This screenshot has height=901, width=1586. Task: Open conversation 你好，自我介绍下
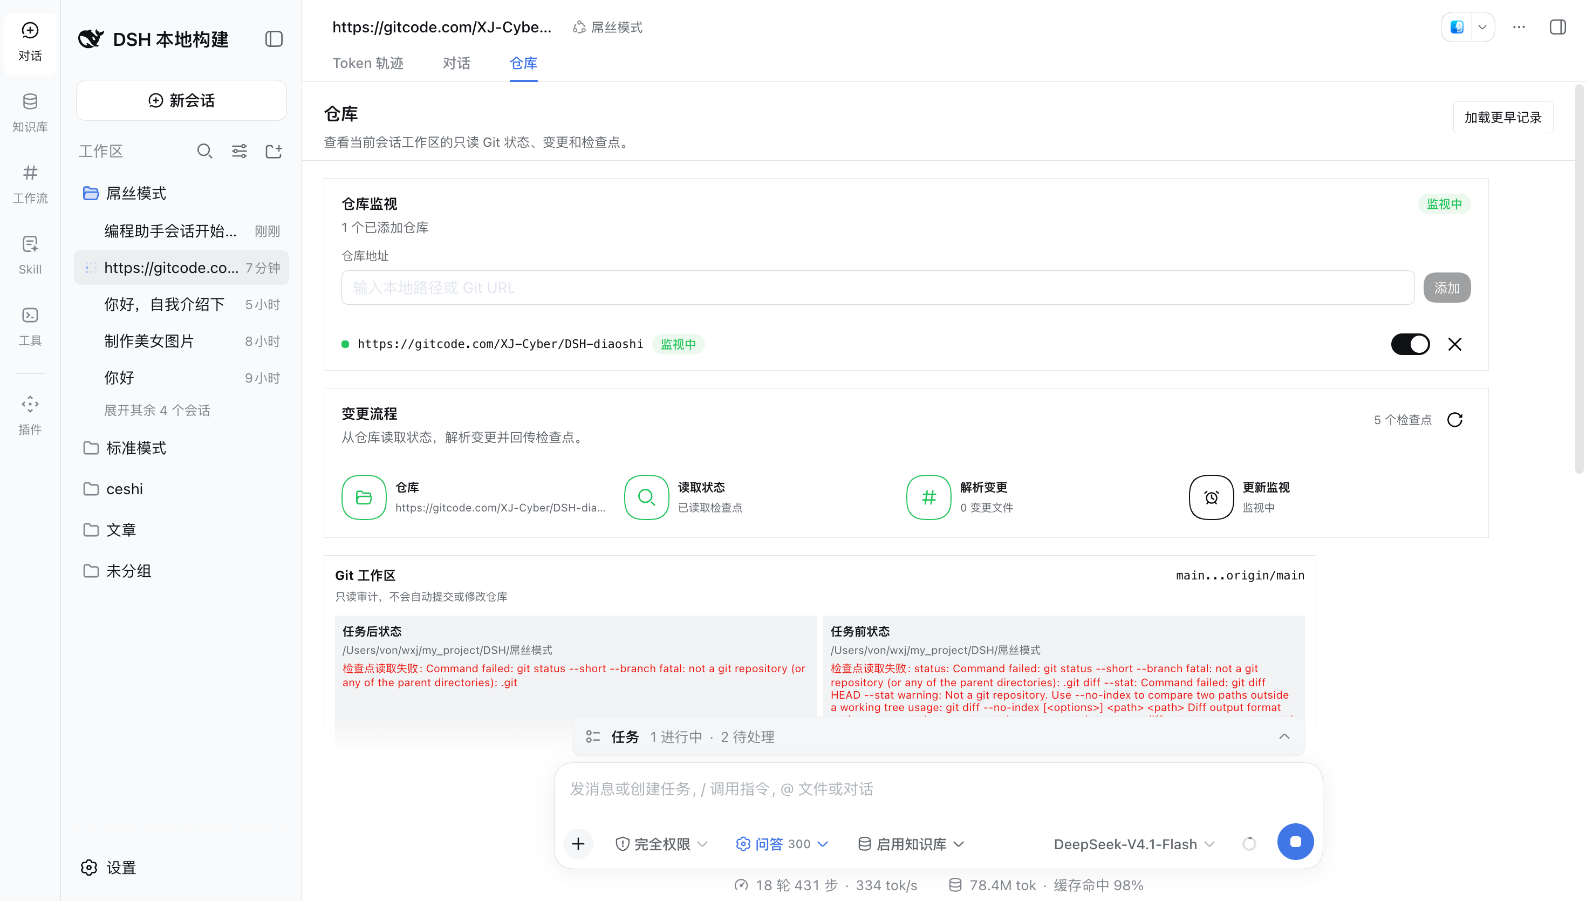point(181,304)
